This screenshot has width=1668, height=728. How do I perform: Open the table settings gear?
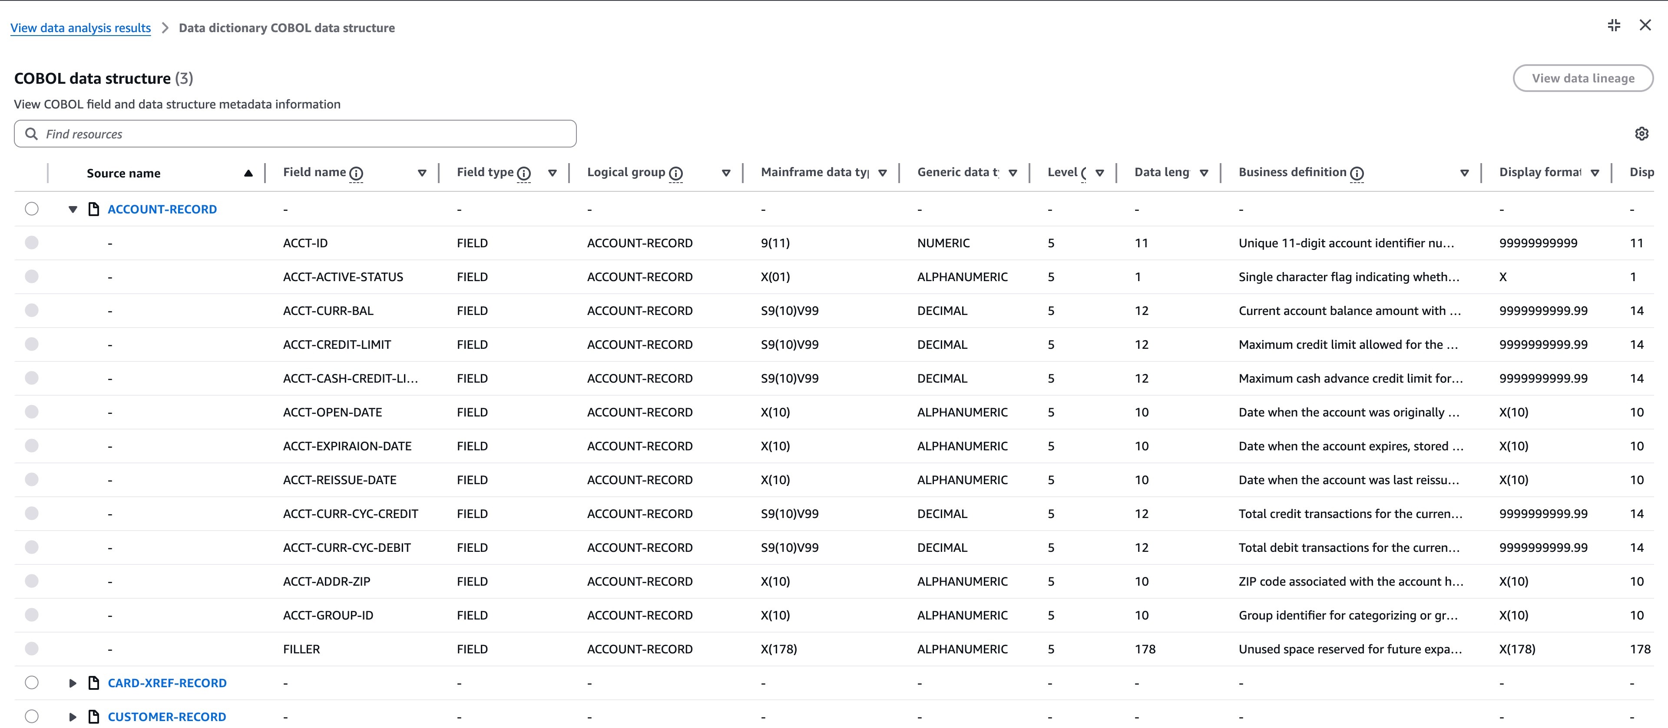(x=1642, y=134)
